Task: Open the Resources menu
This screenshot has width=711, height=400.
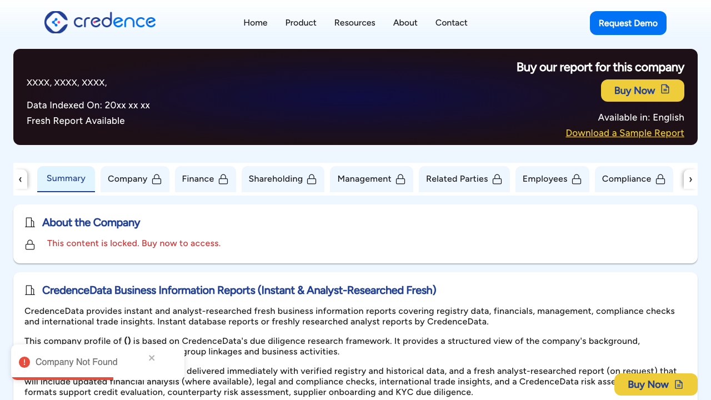Action: click(x=354, y=23)
